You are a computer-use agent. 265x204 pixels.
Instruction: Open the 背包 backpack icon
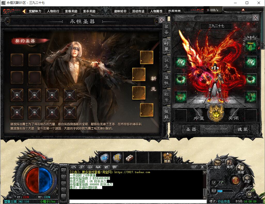pos(217,164)
